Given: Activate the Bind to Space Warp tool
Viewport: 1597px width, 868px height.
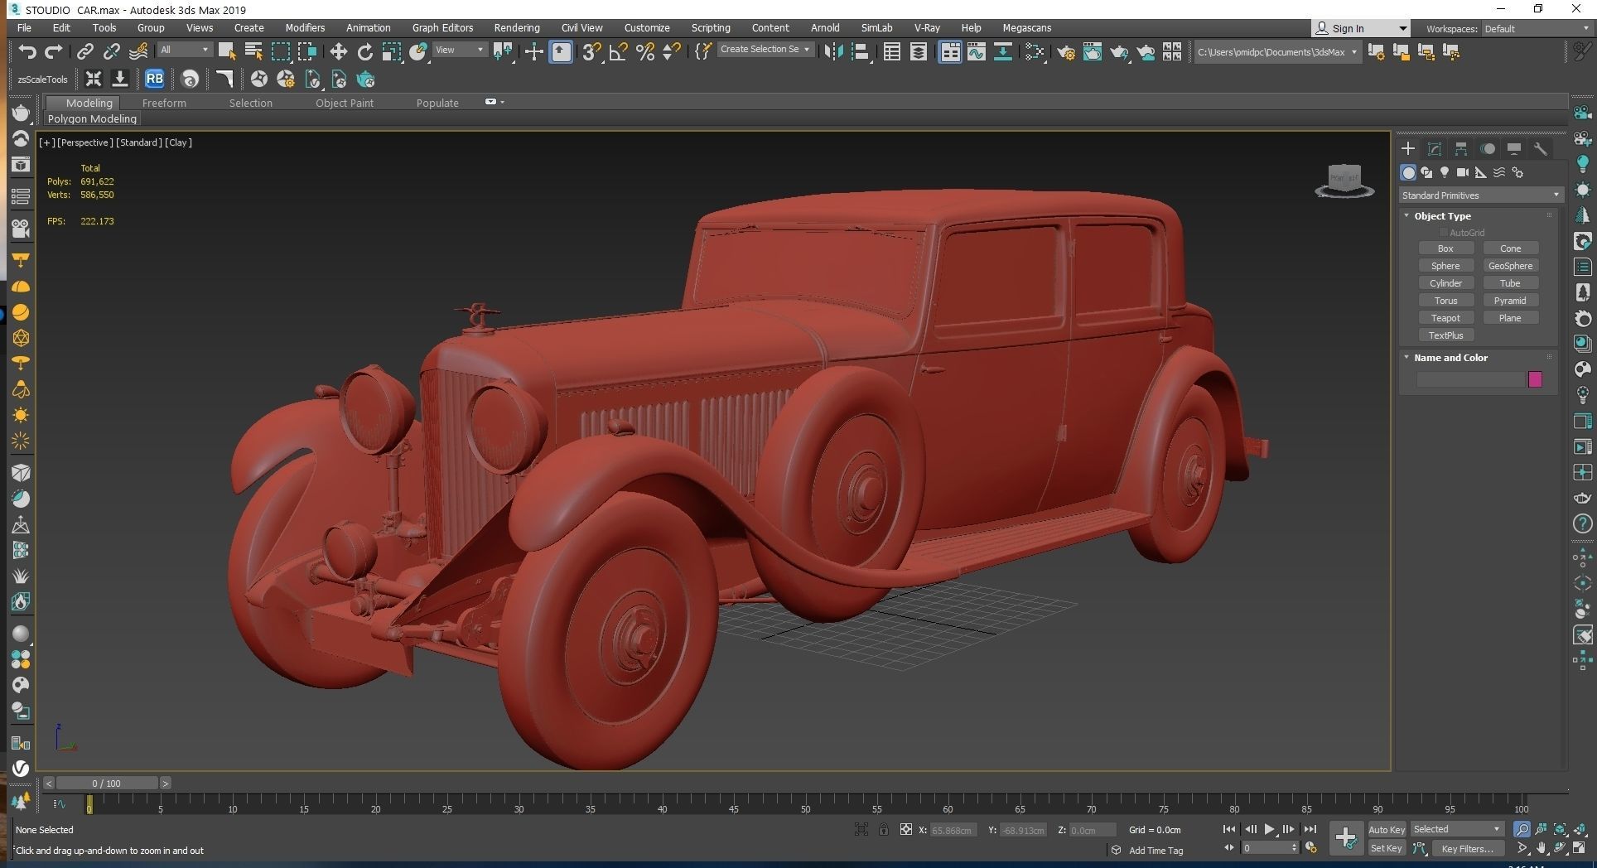Looking at the screenshot, I should (x=138, y=52).
